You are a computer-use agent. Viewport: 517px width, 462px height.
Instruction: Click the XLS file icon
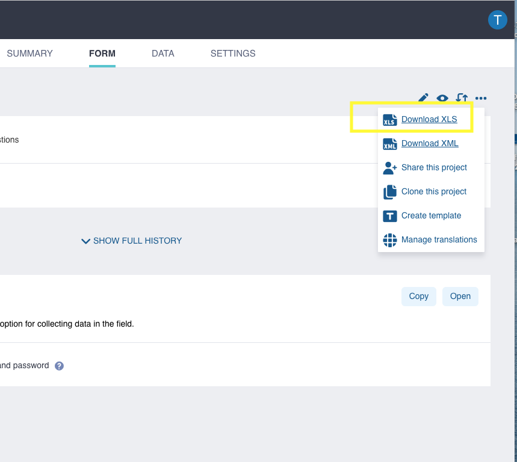[x=390, y=120]
